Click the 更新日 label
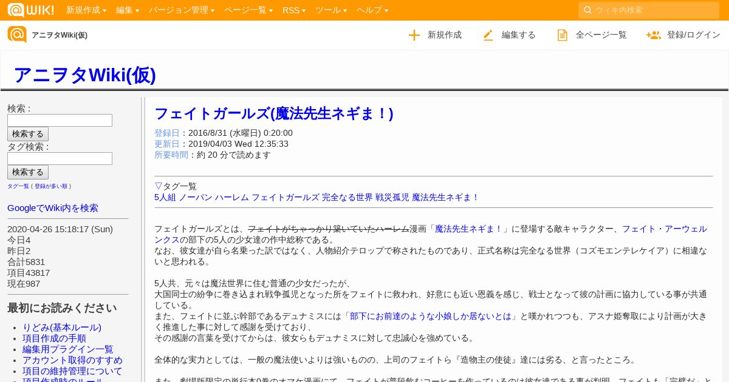Viewport: 729px width, 382px height. click(167, 144)
